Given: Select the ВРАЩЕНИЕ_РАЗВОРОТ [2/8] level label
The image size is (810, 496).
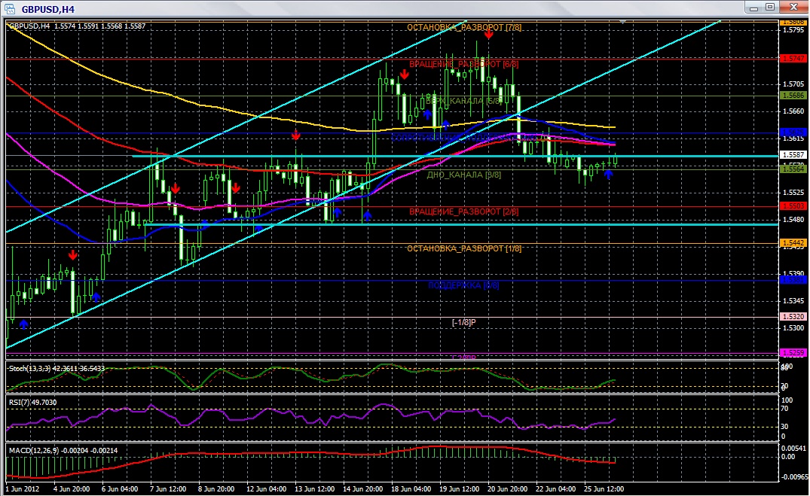Looking at the screenshot, I should [x=464, y=211].
